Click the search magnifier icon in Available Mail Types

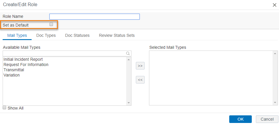coord(128,53)
